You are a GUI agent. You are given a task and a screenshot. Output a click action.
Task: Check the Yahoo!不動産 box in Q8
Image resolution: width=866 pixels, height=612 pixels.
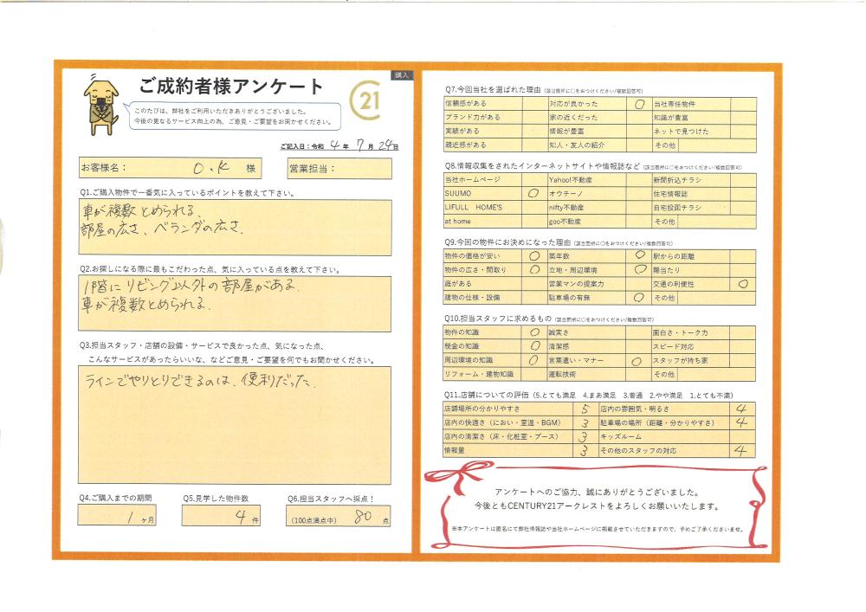[x=639, y=179]
